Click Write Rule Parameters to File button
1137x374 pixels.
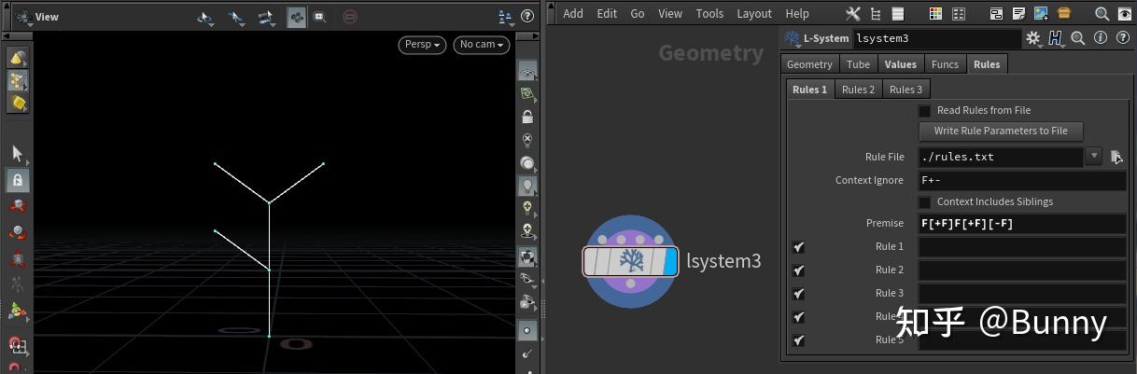pos(1000,131)
